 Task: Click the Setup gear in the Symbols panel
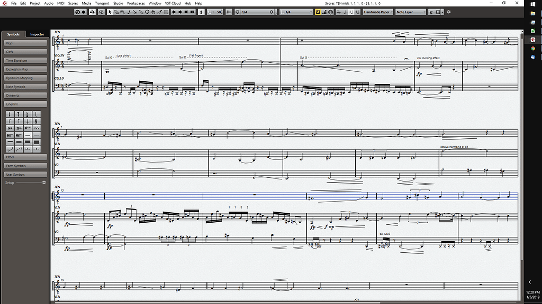click(44, 182)
